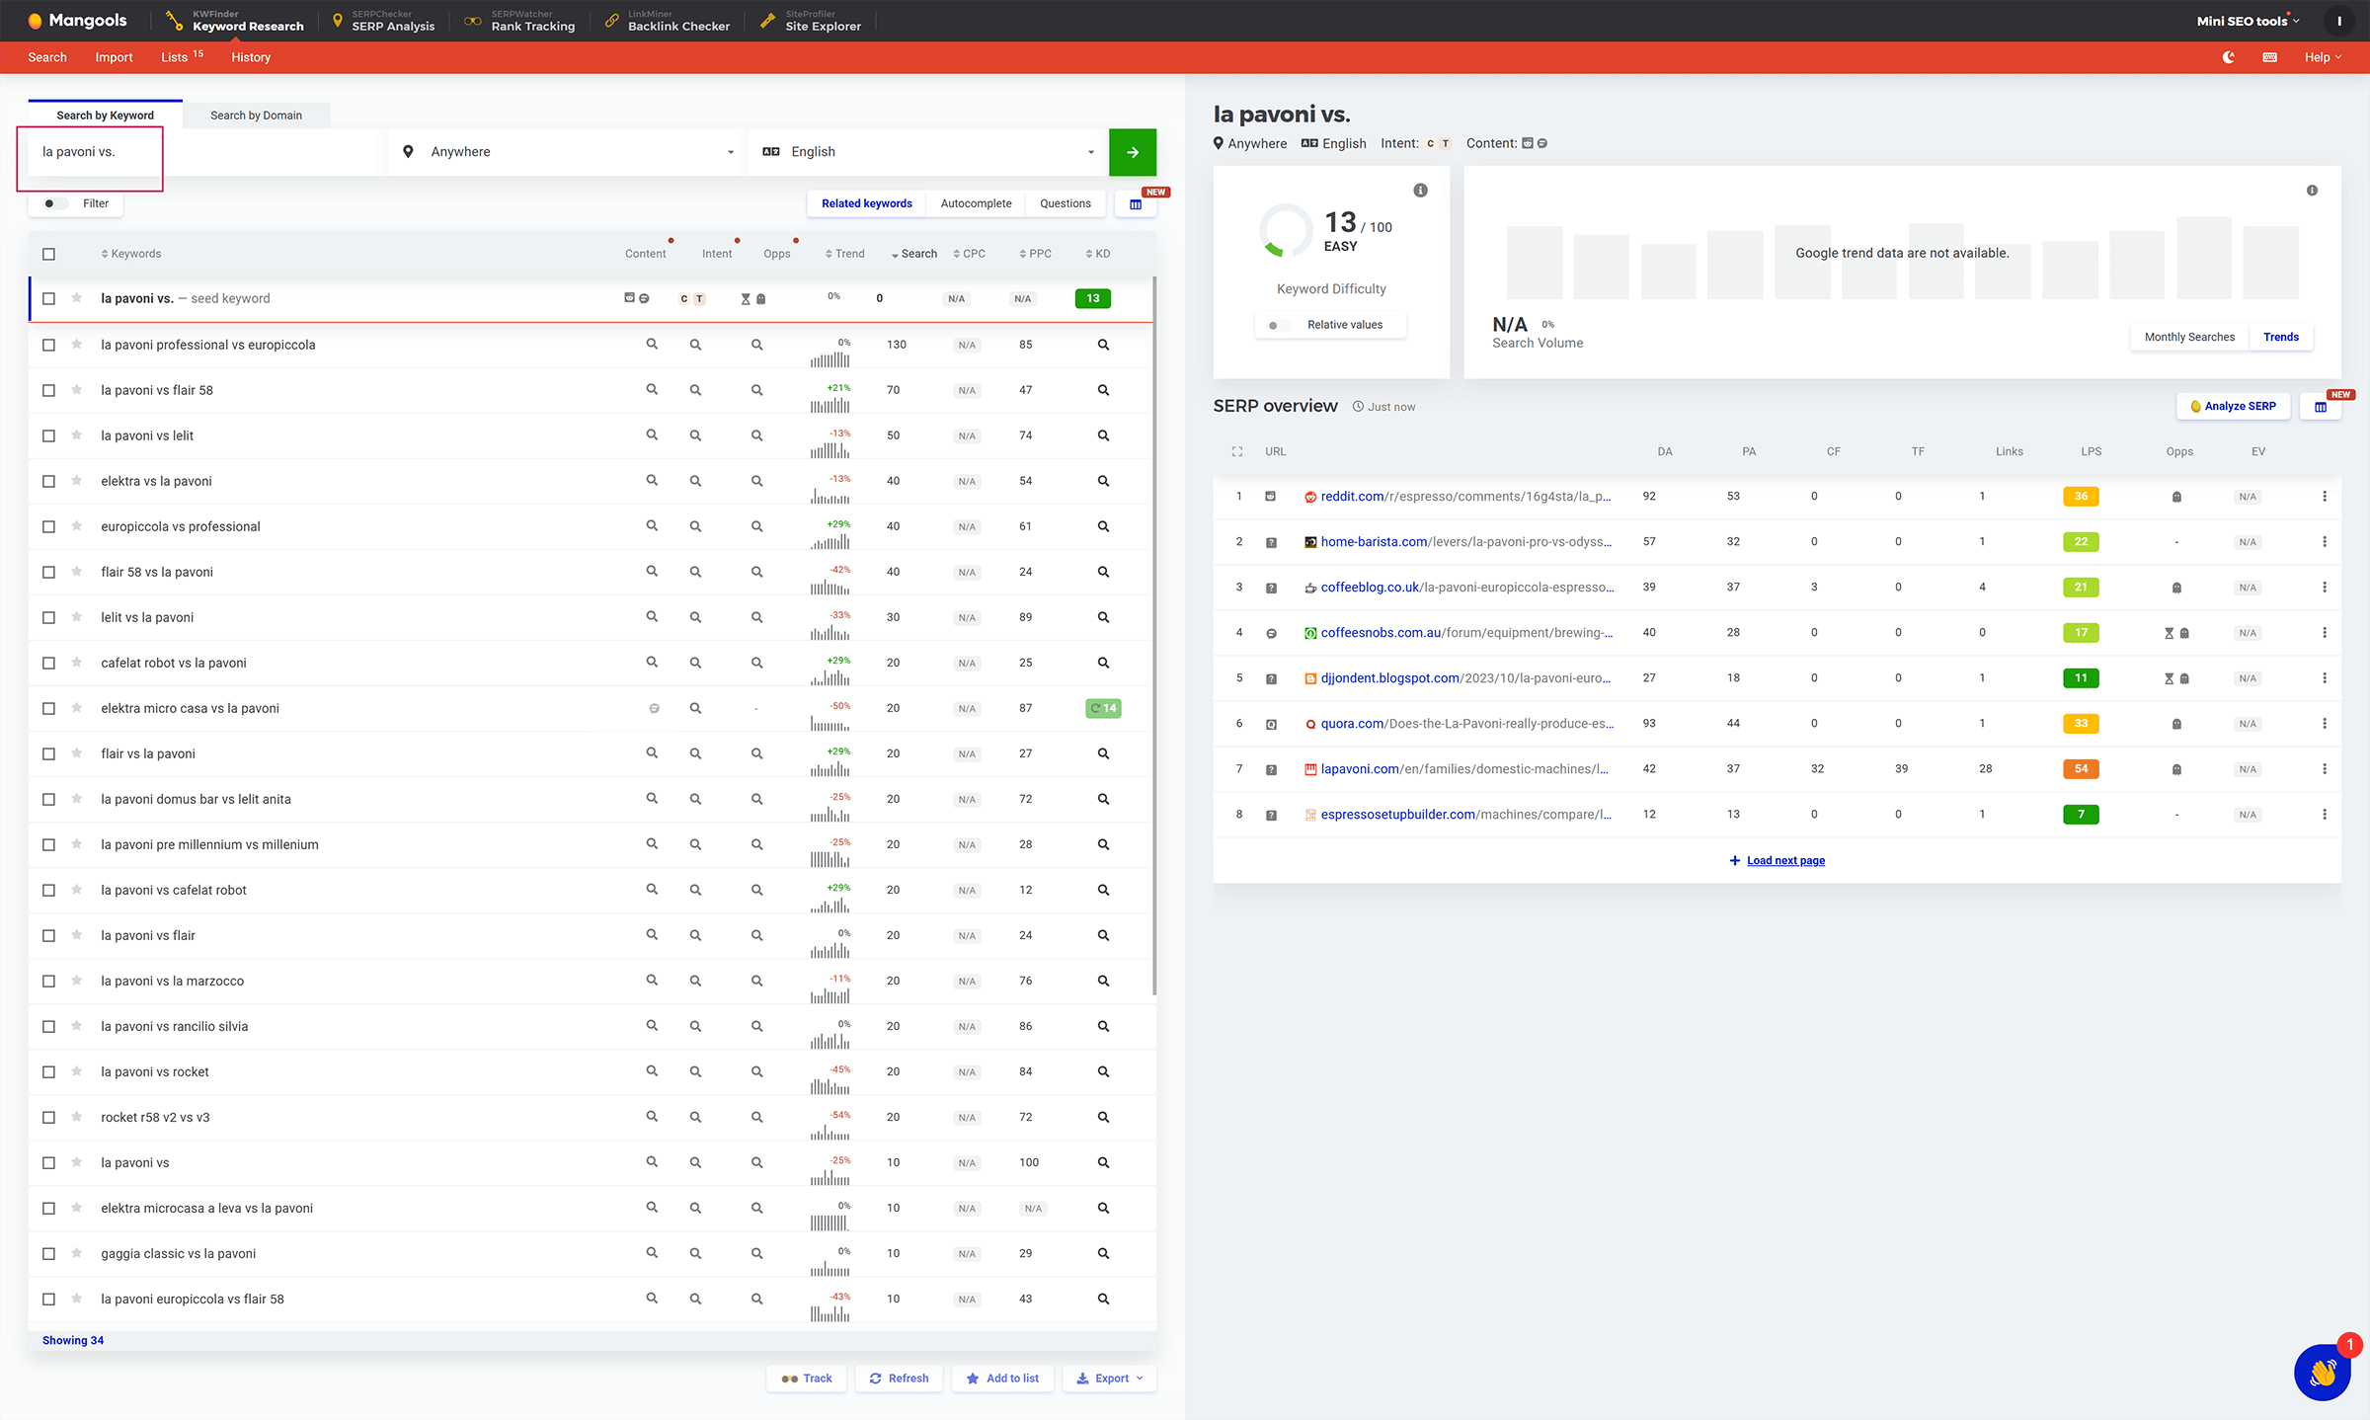This screenshot has height=1420, width=2370.
Task: Click info icon in Keyword Difficulty card
Action: tap(1420, 191)
